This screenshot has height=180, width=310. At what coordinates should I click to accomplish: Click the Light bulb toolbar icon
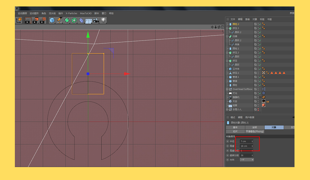click(x=103, y=20)
